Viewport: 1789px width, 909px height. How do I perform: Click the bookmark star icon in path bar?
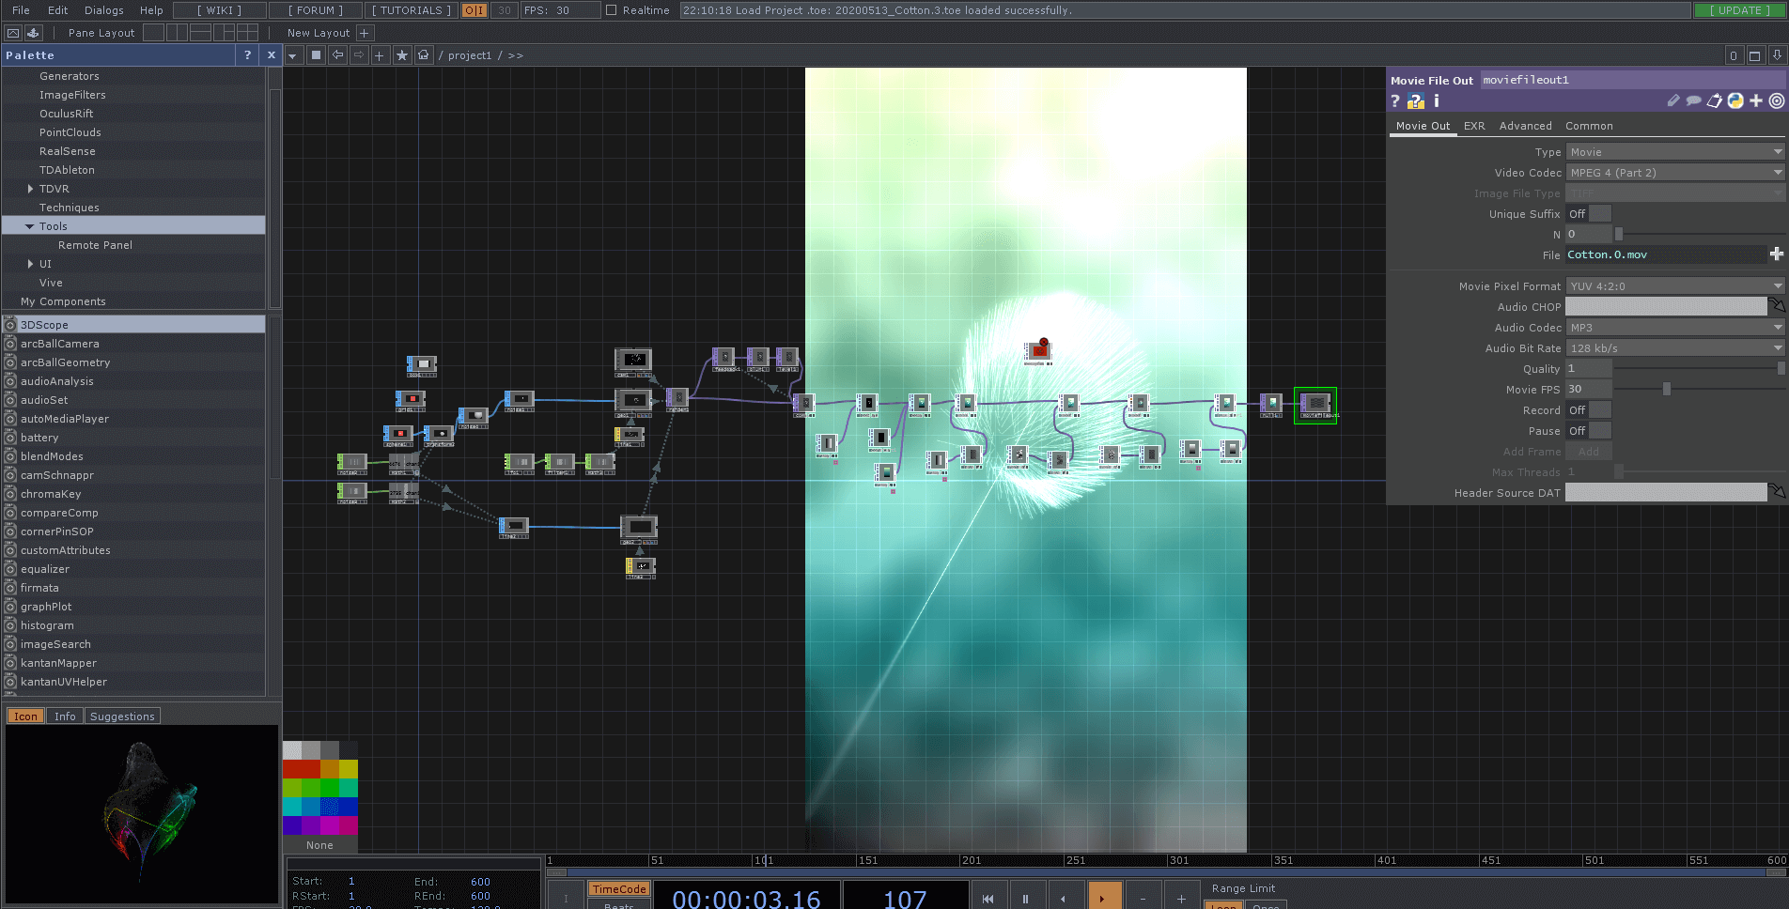pyautogui.click(x=402, y=55)
